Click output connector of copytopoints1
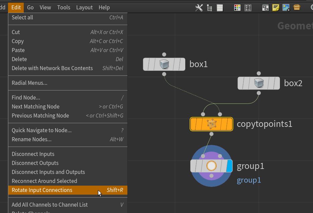313x213 pixels. (x=211, y=134)
